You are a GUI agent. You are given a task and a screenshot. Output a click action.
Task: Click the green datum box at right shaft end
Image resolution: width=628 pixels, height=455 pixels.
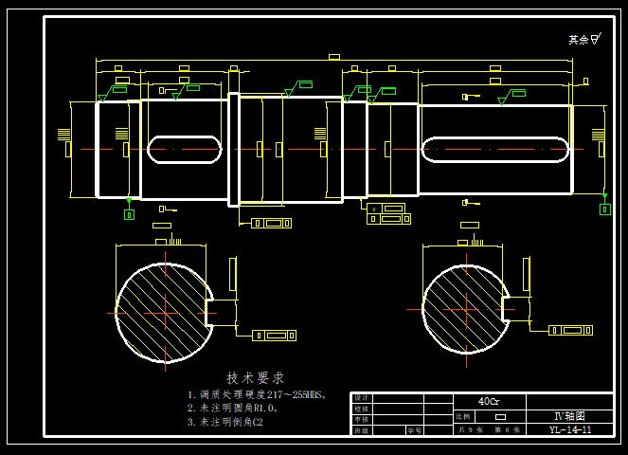[x=604, y=209]
